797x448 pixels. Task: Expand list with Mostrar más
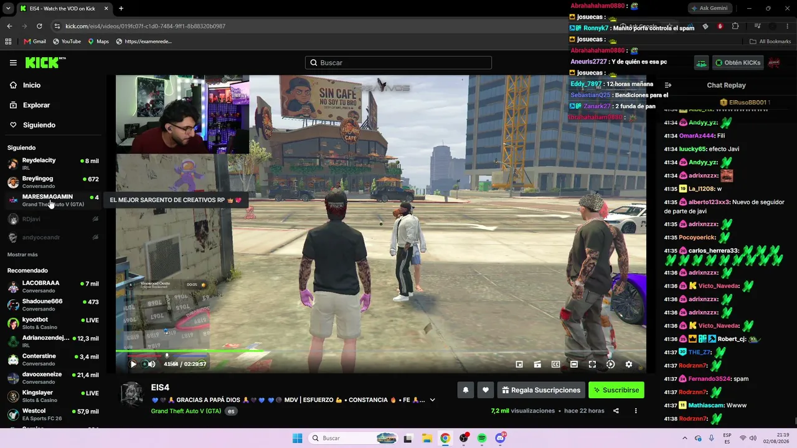click(22, 254)
